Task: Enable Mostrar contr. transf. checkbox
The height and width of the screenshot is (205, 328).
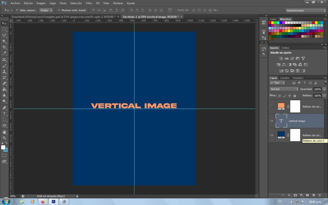Action: click(59, 10)
